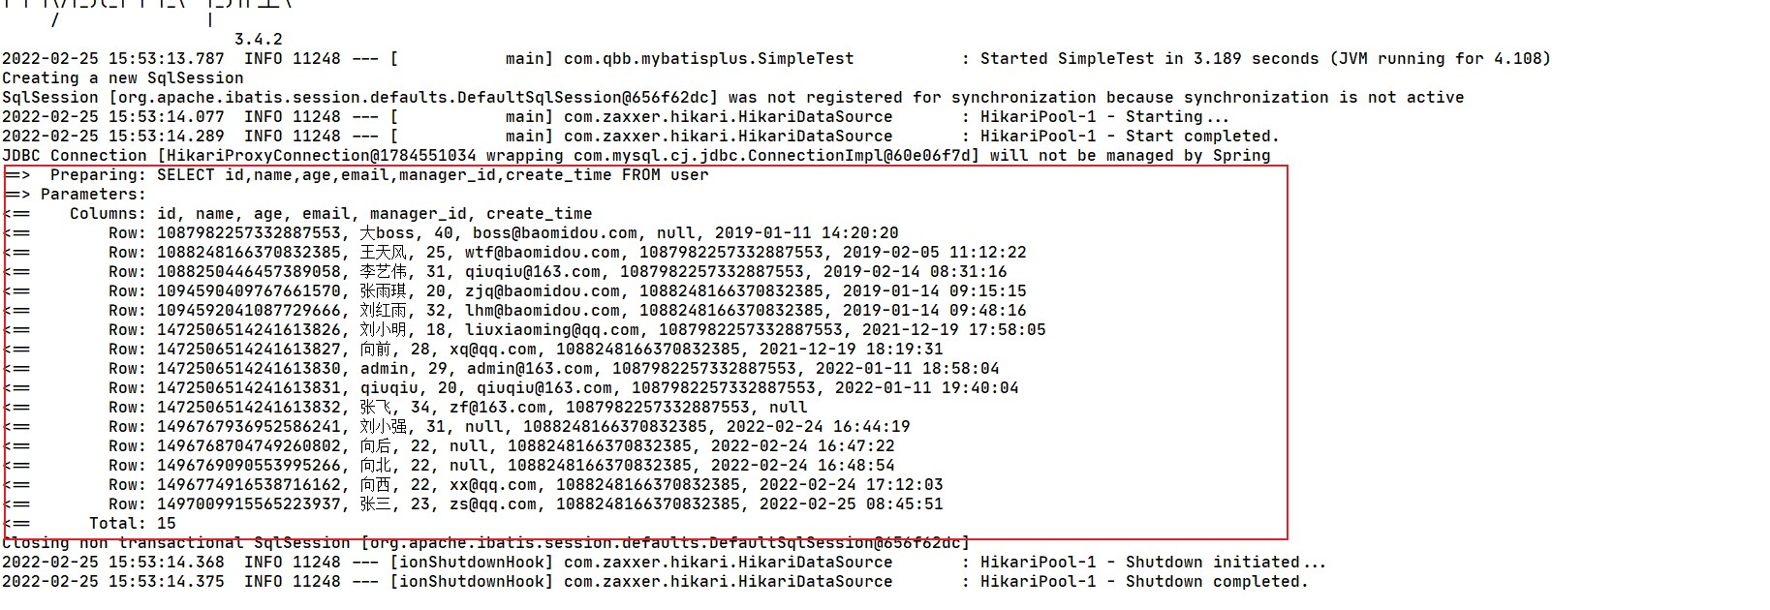The width and height of the screenshot is (1770, 610).
Task: Click the Columns header line of the results
Action: tap(329, 214)
